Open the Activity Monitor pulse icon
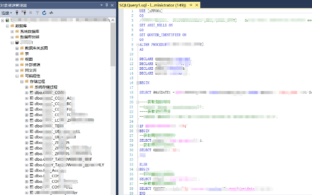Viewport: 312px width, 195px height. 51,13
